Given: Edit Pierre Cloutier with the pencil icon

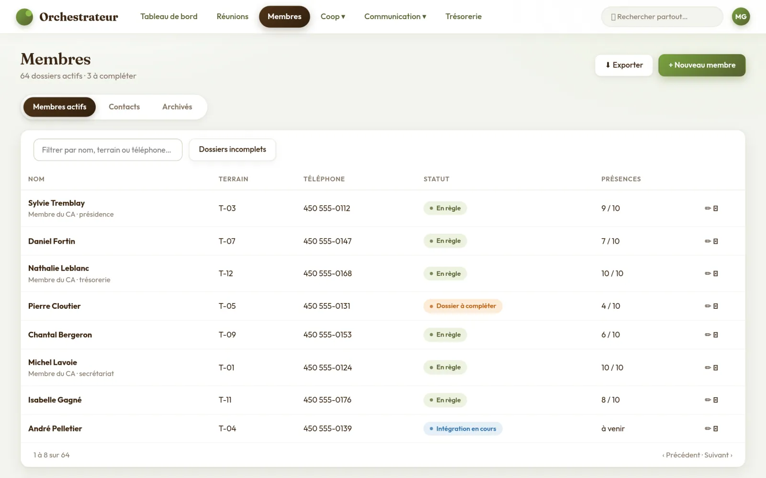Looking at the screenshot, I should (708, 306).
